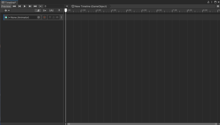Click the playhead marker at time zero
This screenshot has width=220, height=125.
click(66, 10)
